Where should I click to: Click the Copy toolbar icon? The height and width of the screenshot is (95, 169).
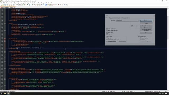pyautogui.click(x=18, y=5)
